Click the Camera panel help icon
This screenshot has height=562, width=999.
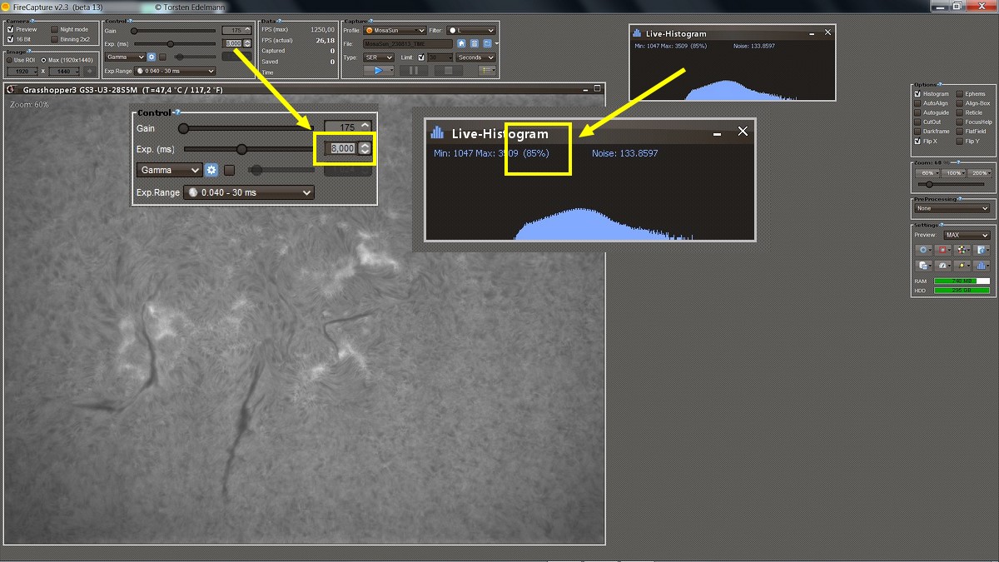coord(32,21)
